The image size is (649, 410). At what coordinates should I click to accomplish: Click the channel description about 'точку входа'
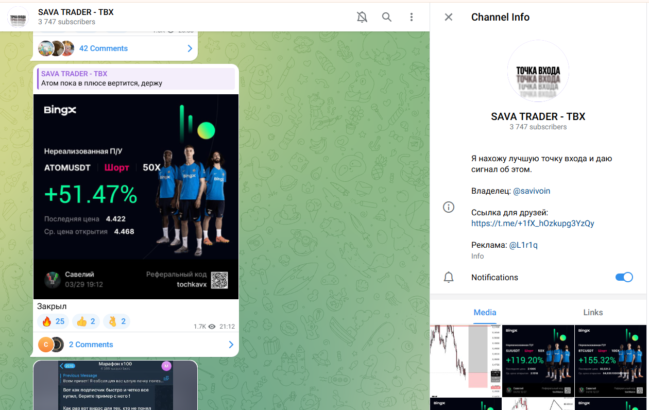click(541, 164)
